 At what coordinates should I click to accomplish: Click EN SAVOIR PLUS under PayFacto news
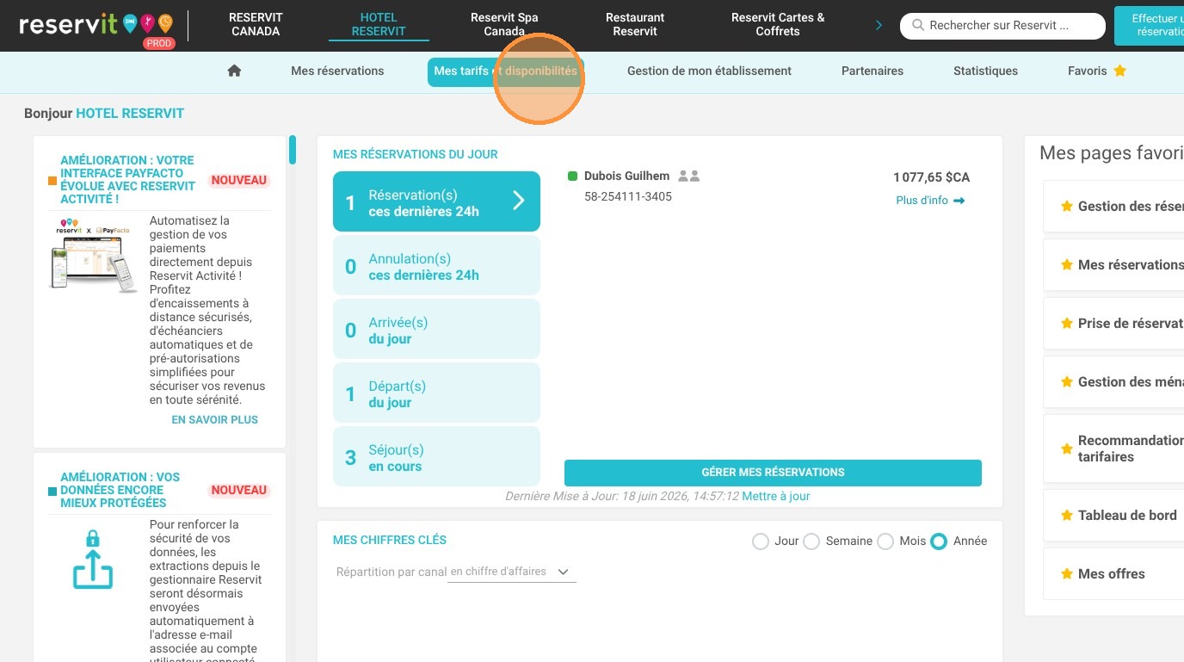pyautogui.click(x=215, y=420)
